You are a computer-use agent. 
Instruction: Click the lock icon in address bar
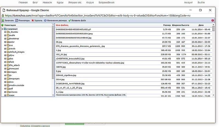tap(3, 16)
